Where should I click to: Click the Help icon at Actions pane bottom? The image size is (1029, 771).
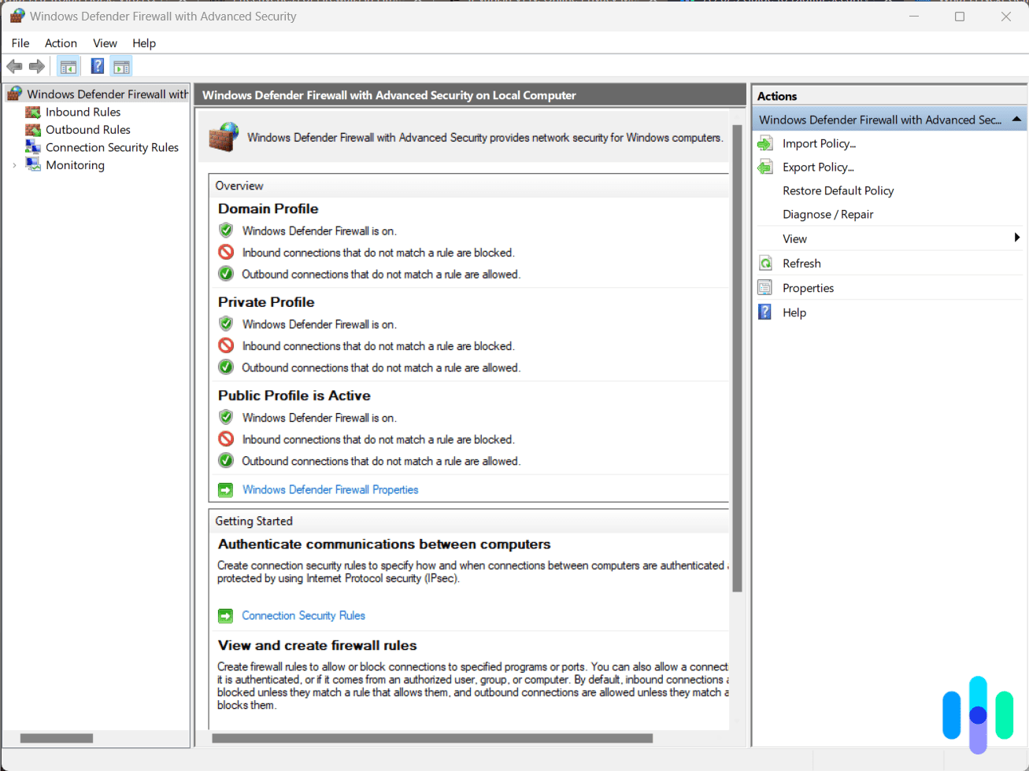pyautogui.click(x=764, y=312)
